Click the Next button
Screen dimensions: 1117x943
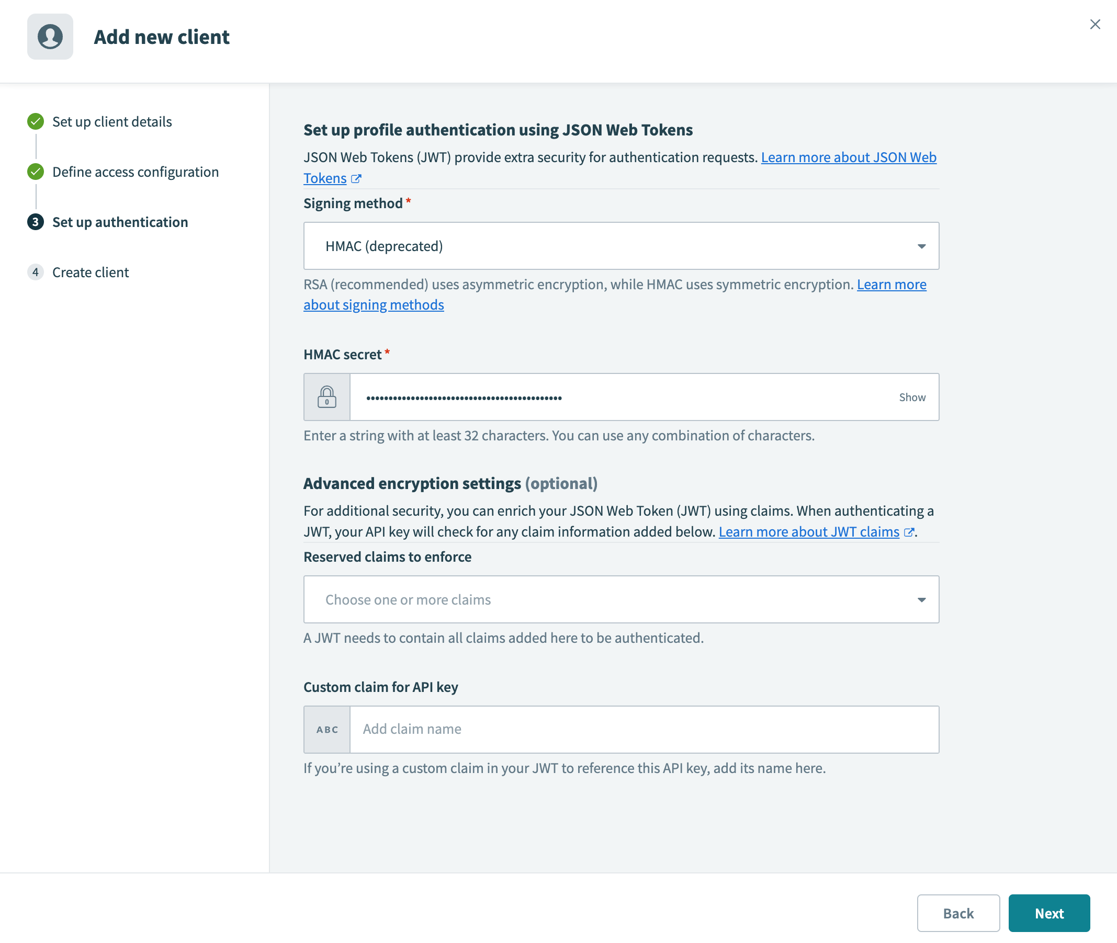coord(1048,913)
